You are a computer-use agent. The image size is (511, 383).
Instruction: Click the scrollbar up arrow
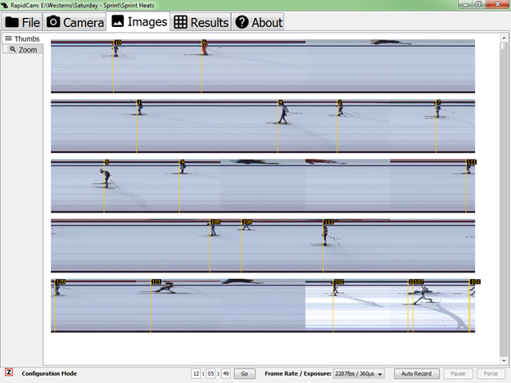tap(504, 37)
